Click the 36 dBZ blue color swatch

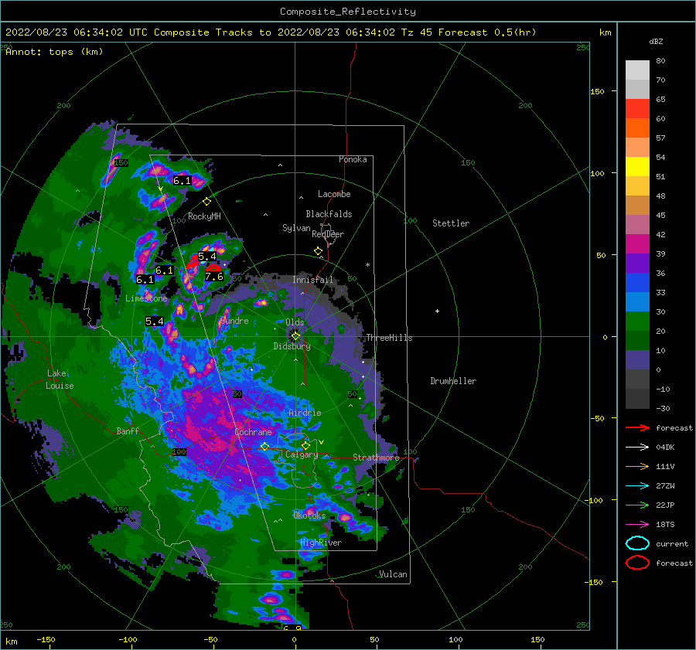(x=637, y=282)
